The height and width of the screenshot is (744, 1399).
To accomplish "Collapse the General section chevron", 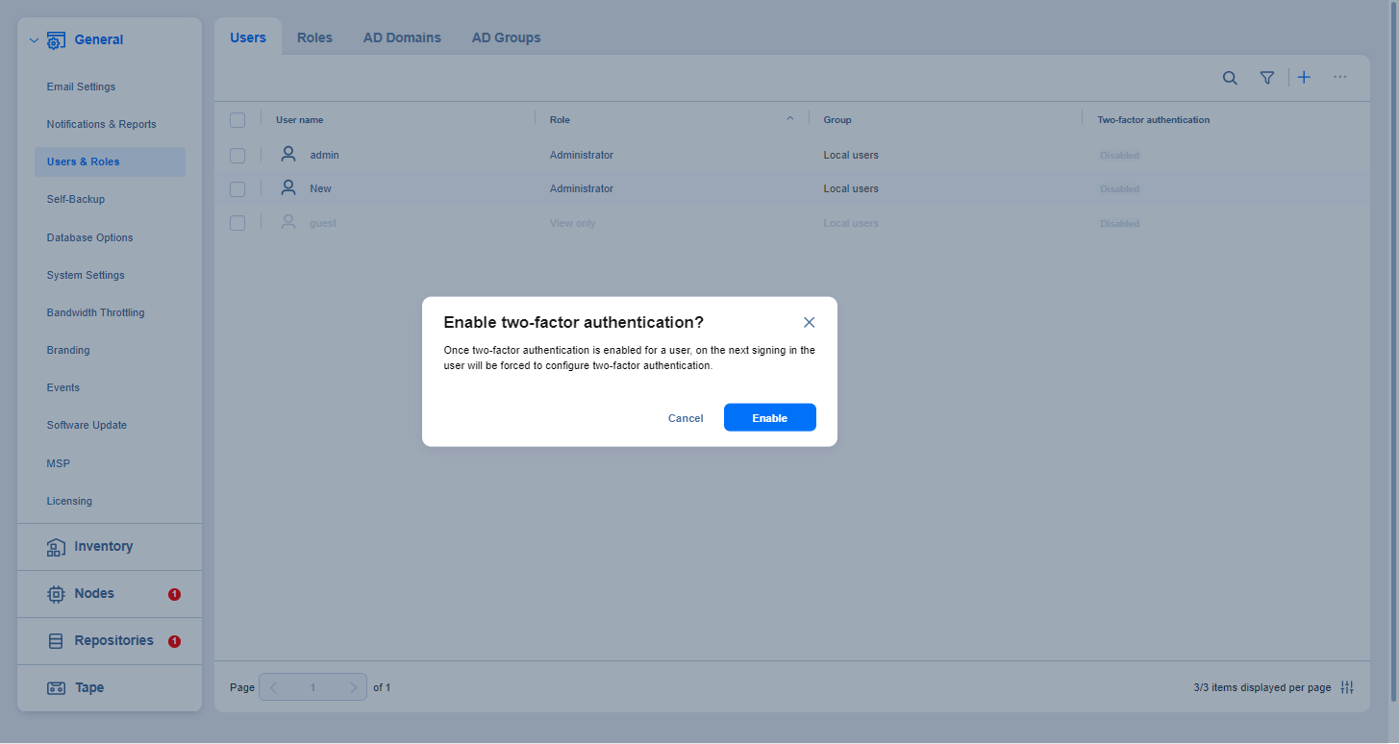I will [34, 40].
